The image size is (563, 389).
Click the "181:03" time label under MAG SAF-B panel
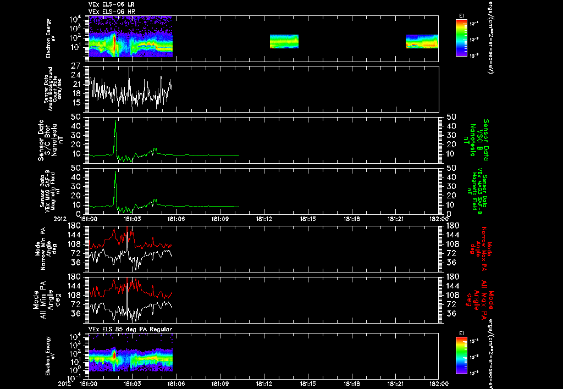coord(132,219)
